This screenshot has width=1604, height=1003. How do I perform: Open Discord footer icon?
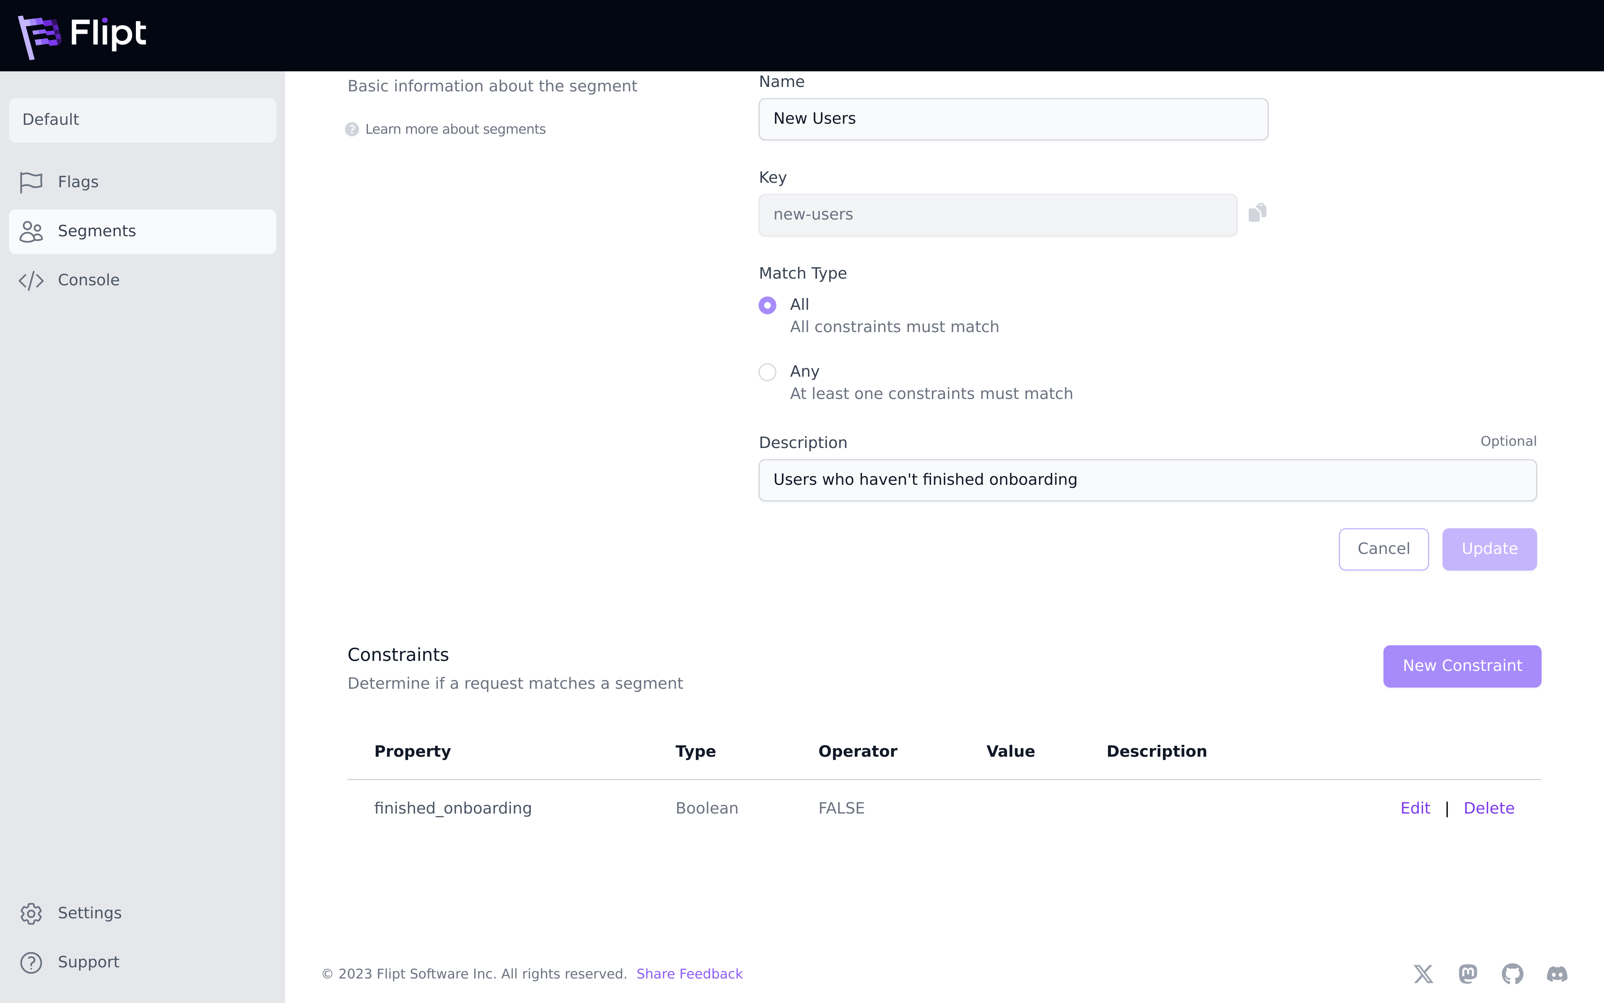coord(1557,974)
